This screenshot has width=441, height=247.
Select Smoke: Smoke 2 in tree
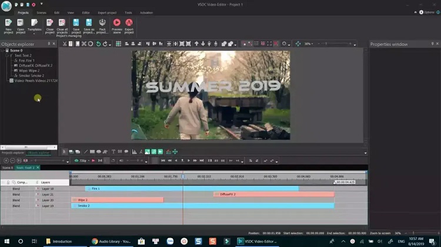click(x=31, y=76)
